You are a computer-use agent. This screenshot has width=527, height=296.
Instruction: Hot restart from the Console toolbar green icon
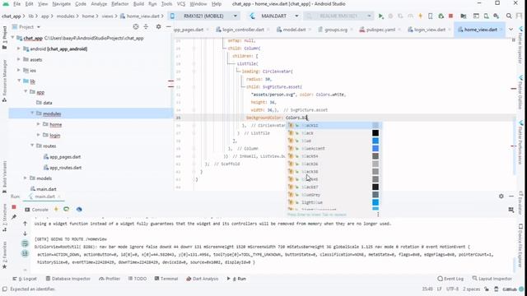click(x=66, y=210)
